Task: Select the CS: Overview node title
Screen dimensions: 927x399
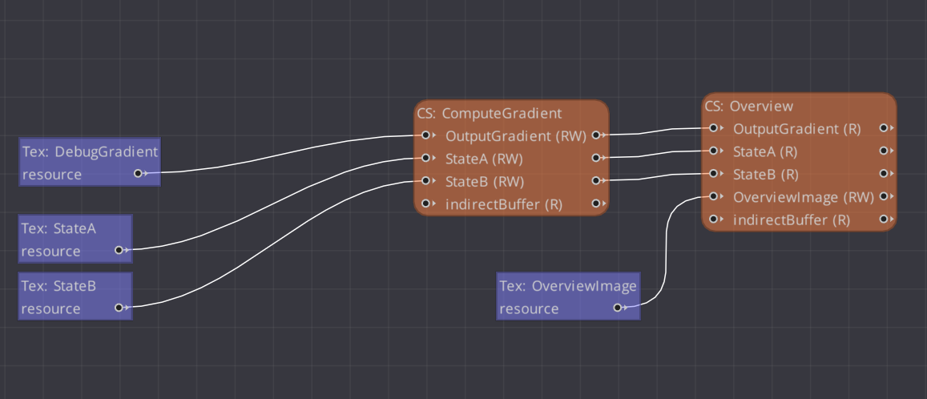Action: [x=749, y=106]
